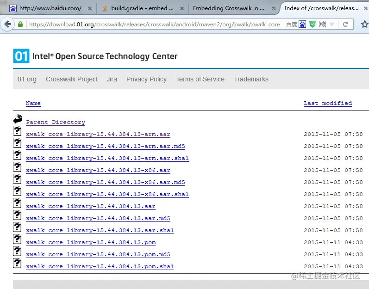
Task: Open the Crosswalk Project nav link
Action: (72, 79)
